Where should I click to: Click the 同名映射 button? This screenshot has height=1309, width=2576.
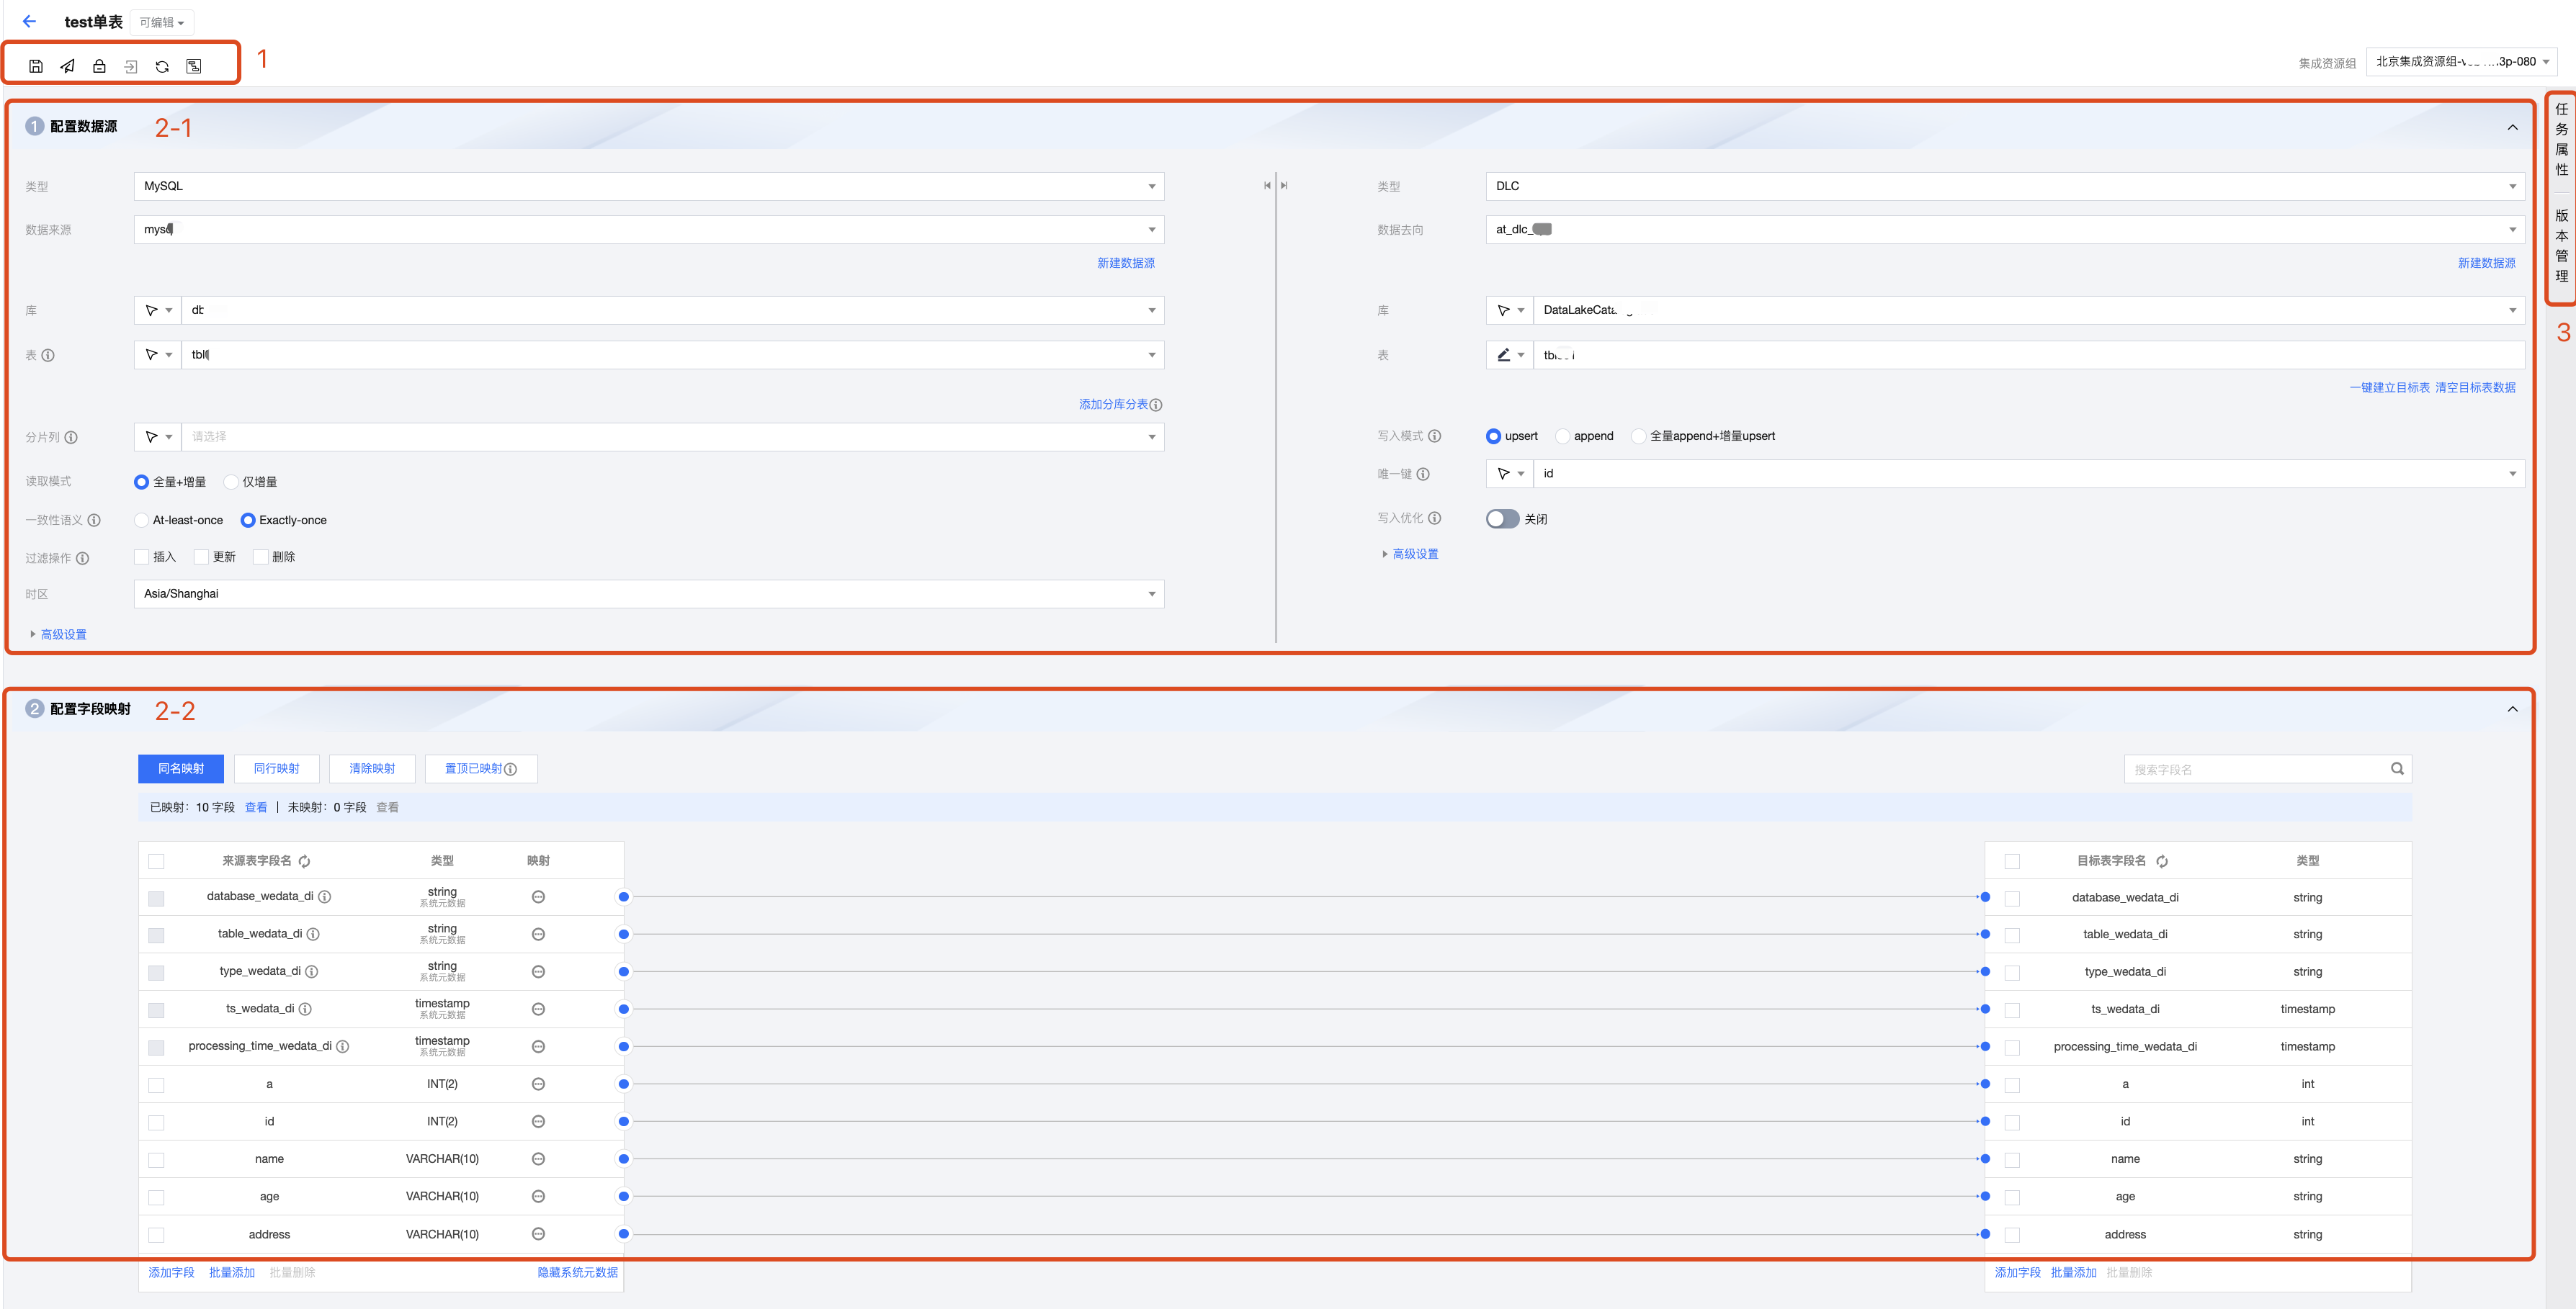coord(181,768)
